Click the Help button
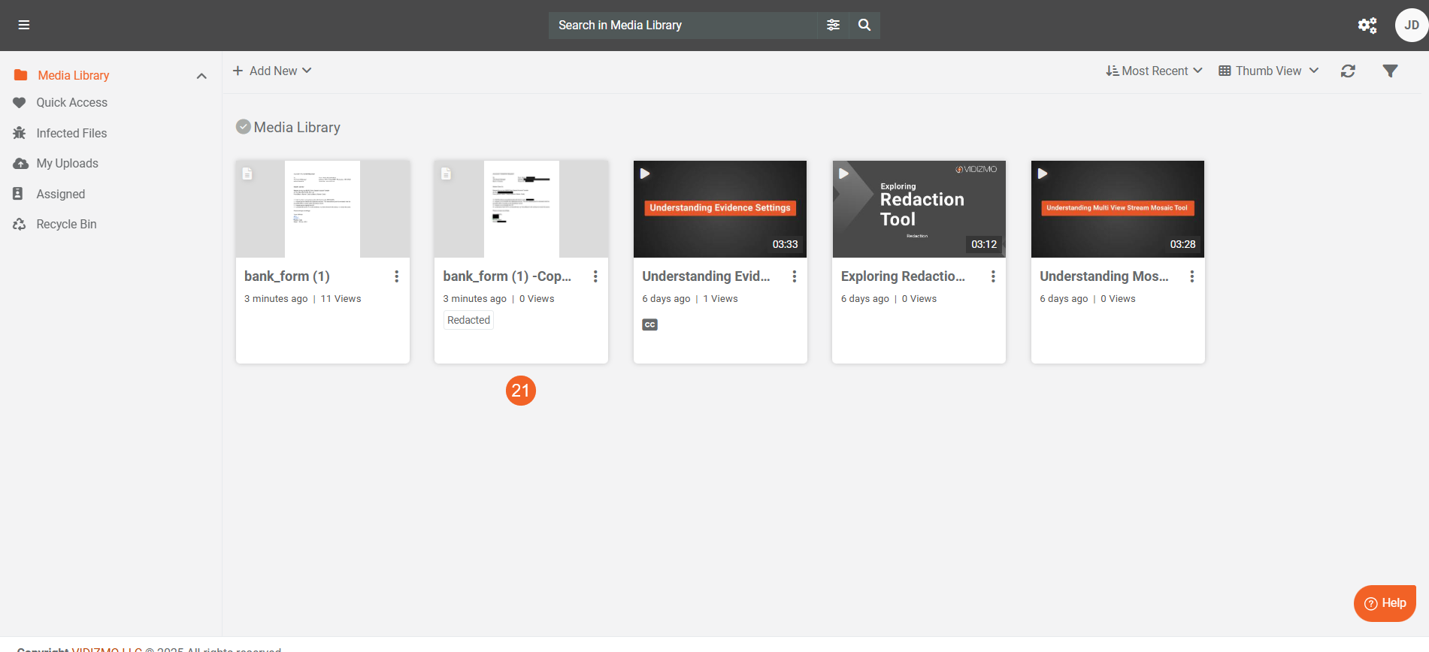The image size is (1429, 652). click(x=1385, y=603)
